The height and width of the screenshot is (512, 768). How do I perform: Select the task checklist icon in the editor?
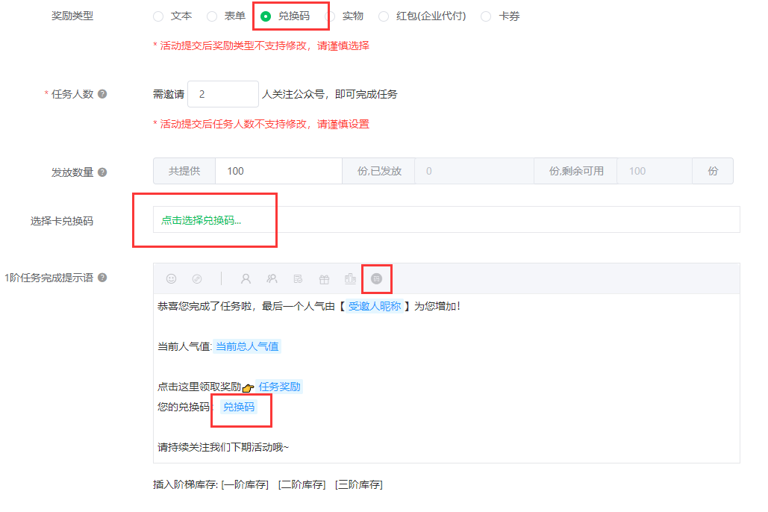tap(299, 278)
